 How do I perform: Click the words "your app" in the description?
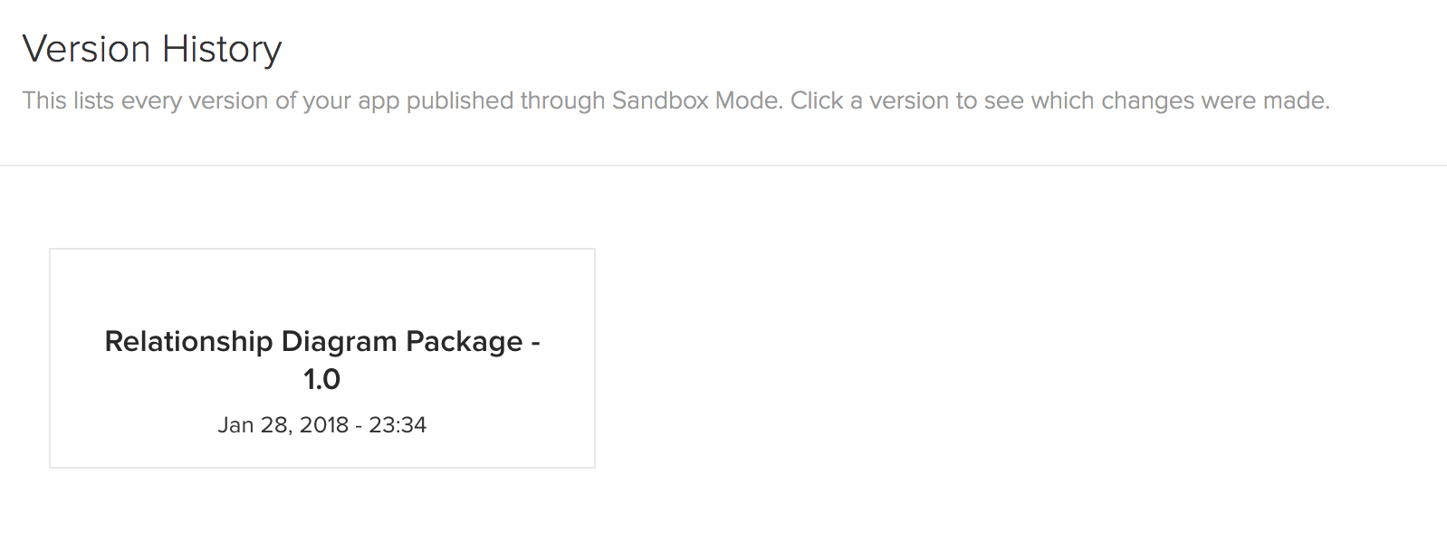point(350,100)
